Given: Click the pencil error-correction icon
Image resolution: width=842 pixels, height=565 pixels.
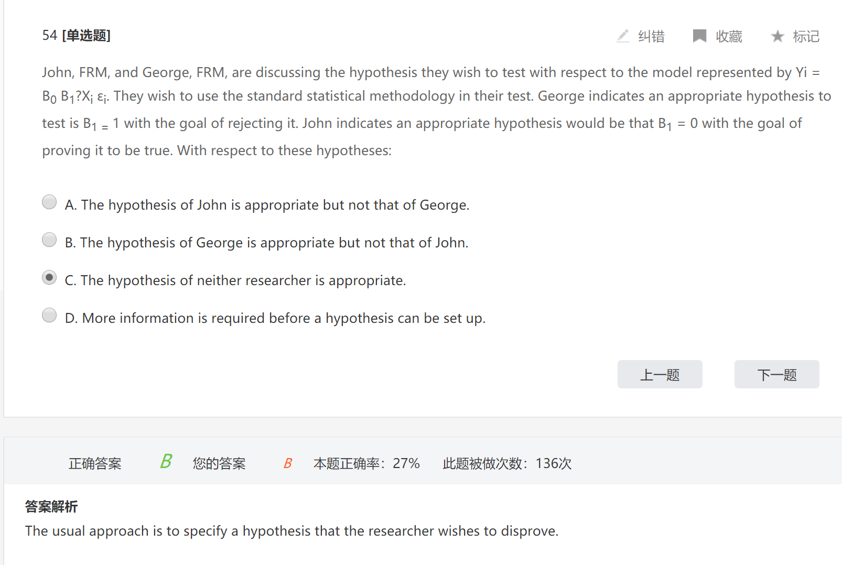Looking at the screenshot, I should pos(623,36).
